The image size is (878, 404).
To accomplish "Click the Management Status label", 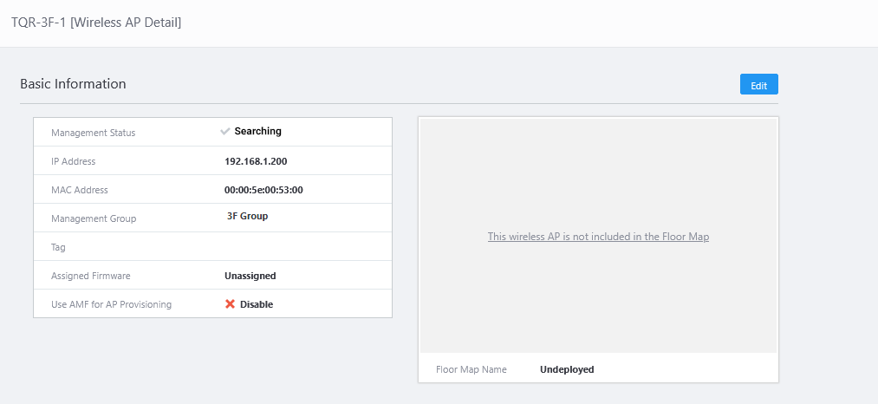I will pos(94,133).
